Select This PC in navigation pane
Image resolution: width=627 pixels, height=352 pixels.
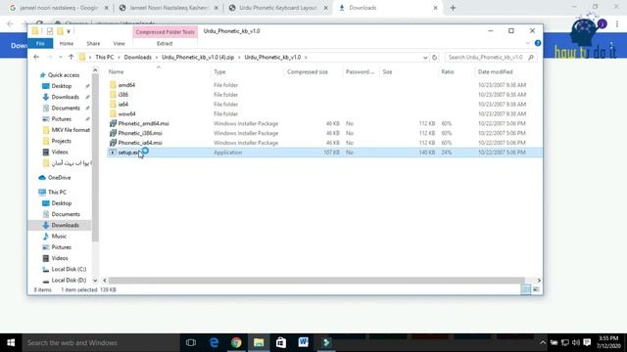(x=57, y=192)
